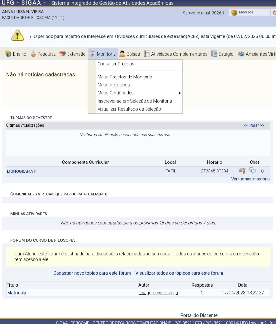Click the << Parar >> updates control
This screenshot has height=324, width=276.
(x=254, y=125)
